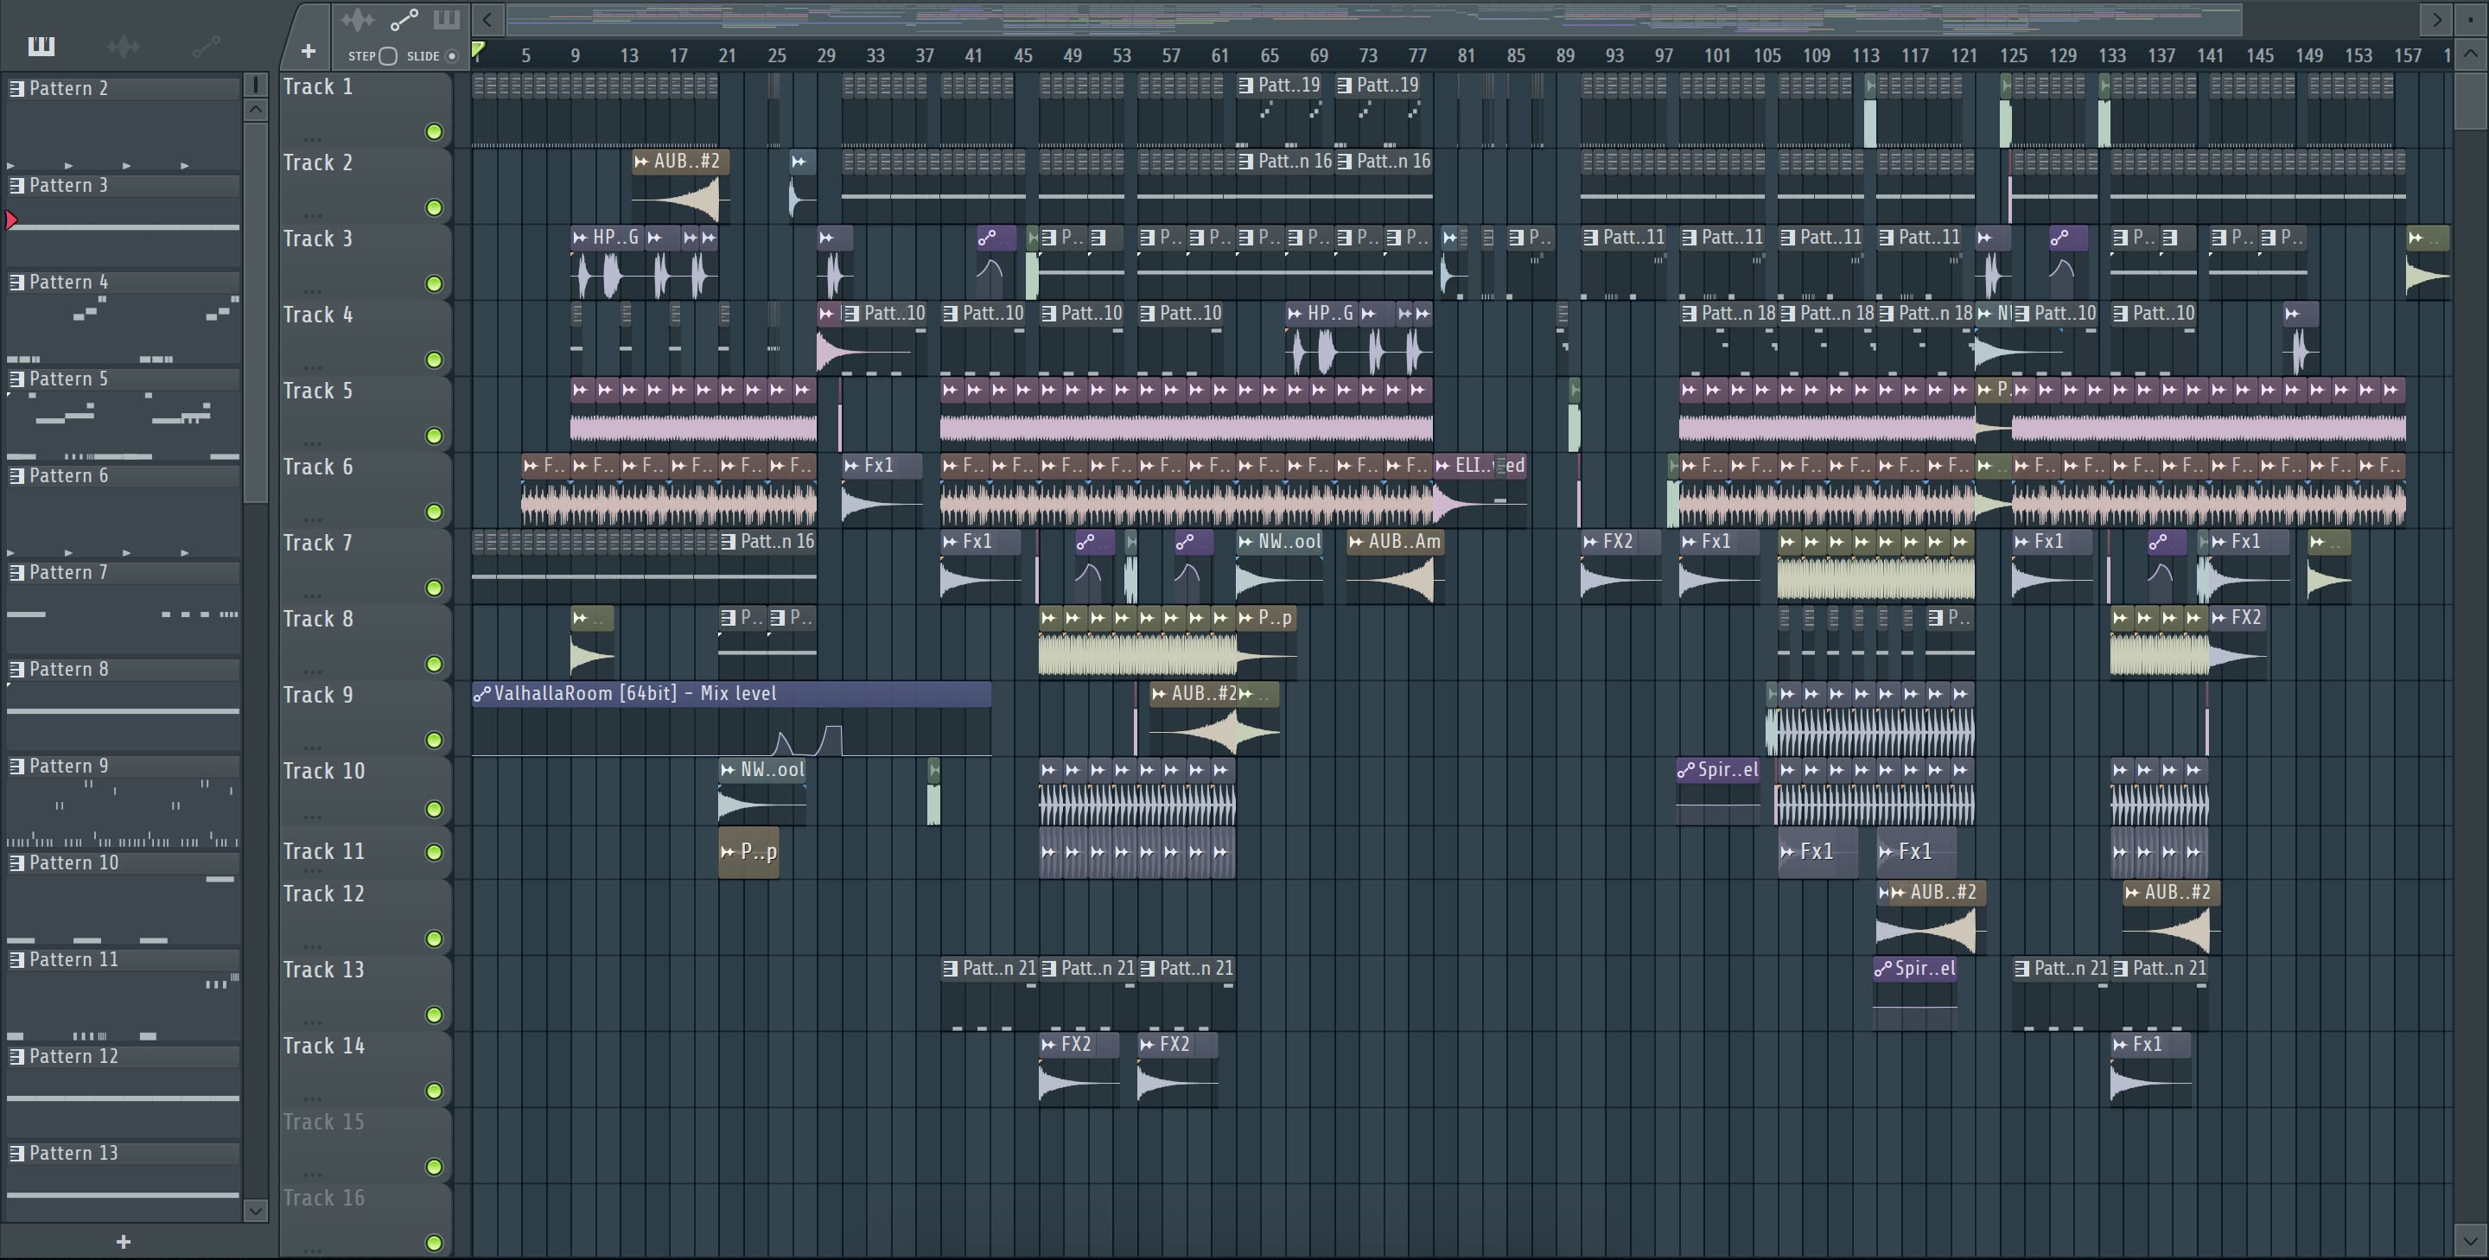This screenshot has height=1260, width=2489.
Task: Select Pattern 9 in the picker
Action: tap(123, 766)
